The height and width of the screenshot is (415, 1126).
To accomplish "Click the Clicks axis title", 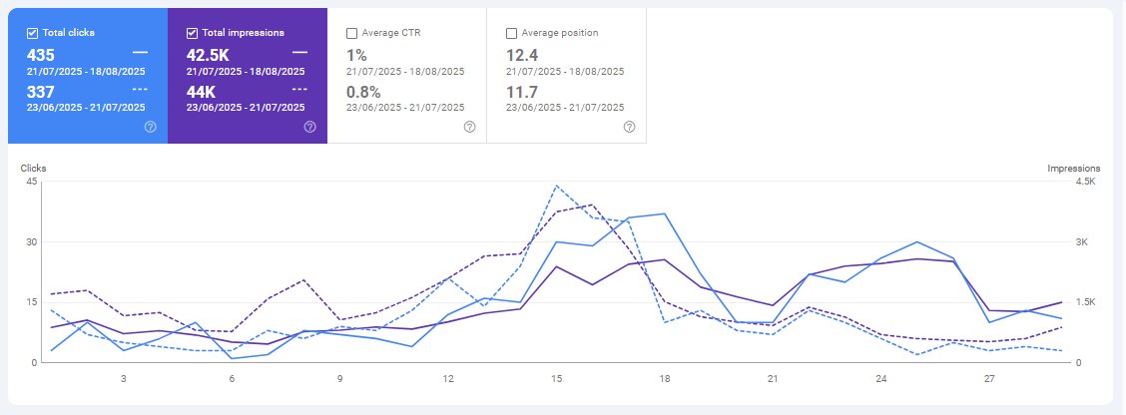I will (x=33, y=168).
